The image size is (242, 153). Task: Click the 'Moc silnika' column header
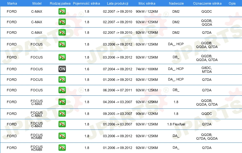tap(147, 3)
